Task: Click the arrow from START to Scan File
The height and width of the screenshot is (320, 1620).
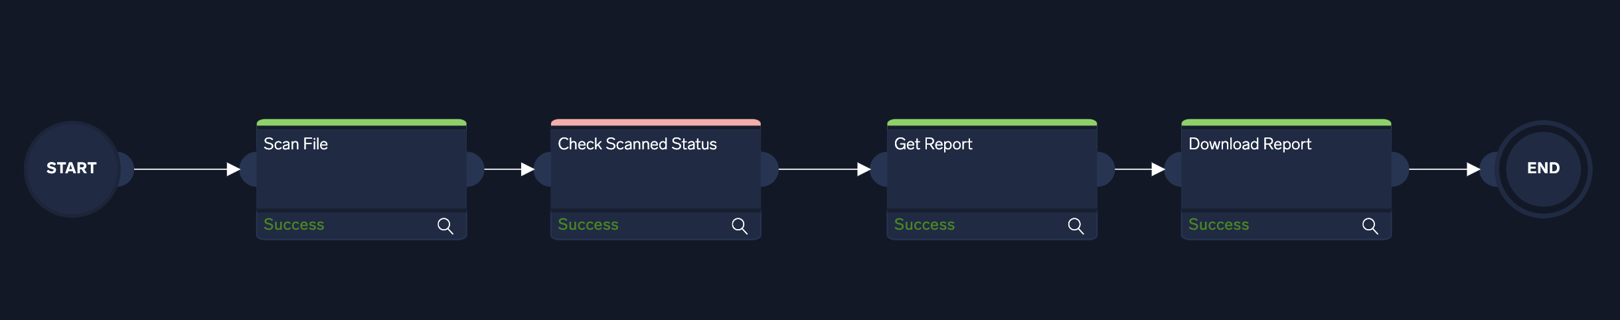Action: coord(186,169)
